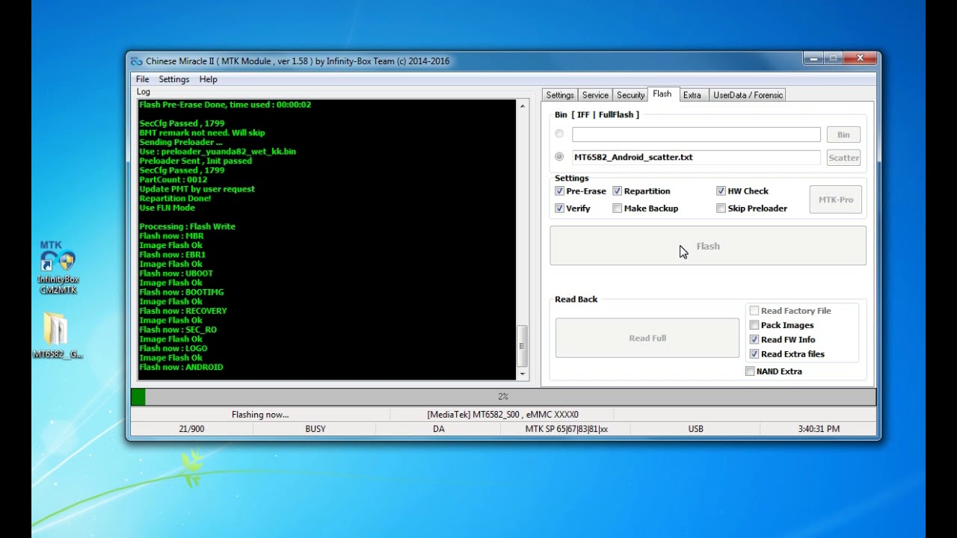Click the log scrollbar down arrow
This screenshot has width=957, height=538.
tap(523, 374)
